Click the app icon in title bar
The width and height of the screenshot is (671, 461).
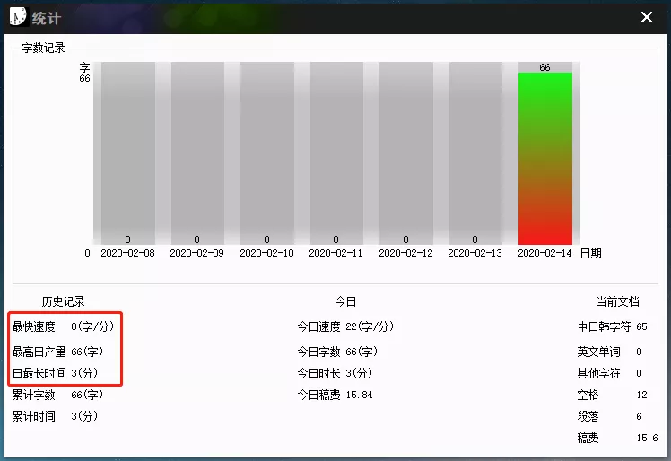coord(18,17)
